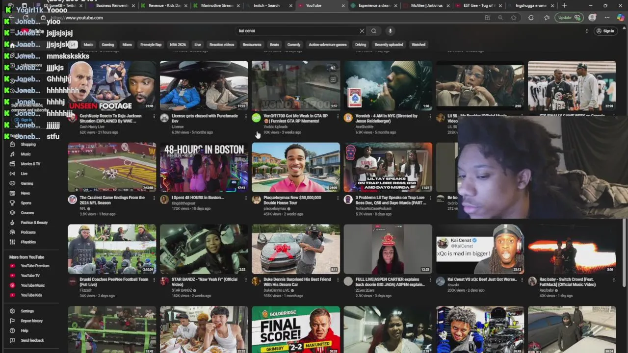Select the Live filter chip
The image size is (628, 353).
tap(197, 45)
